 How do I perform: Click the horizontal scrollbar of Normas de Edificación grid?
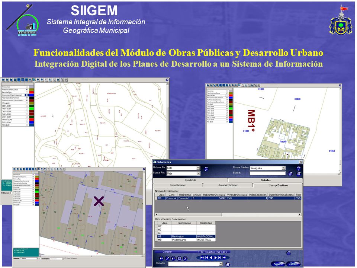click(x=228, y=214)
